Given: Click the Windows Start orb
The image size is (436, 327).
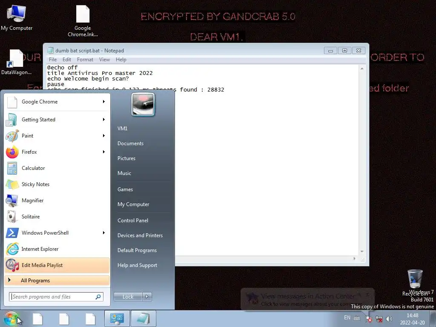Looking at the screenshot, I should click(x=11, y=318).
